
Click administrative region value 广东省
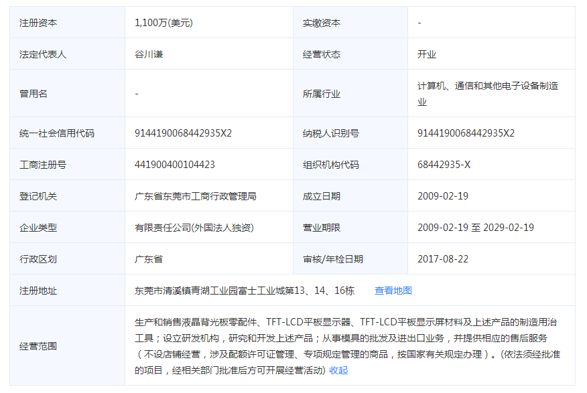click(149, 258)
